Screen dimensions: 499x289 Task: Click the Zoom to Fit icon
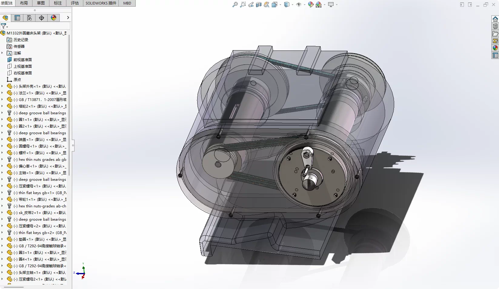(x=235, y=5)
